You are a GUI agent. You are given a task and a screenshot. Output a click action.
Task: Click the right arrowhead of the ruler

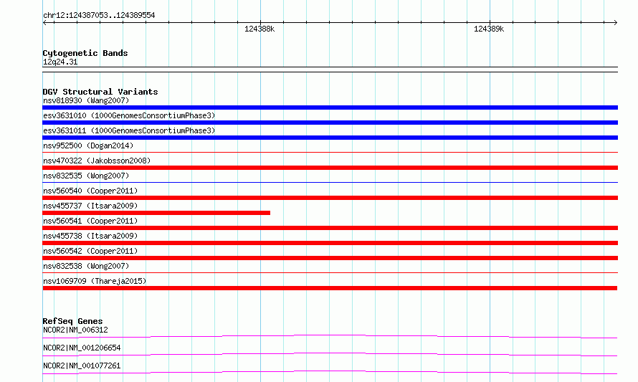pos(616,23)
